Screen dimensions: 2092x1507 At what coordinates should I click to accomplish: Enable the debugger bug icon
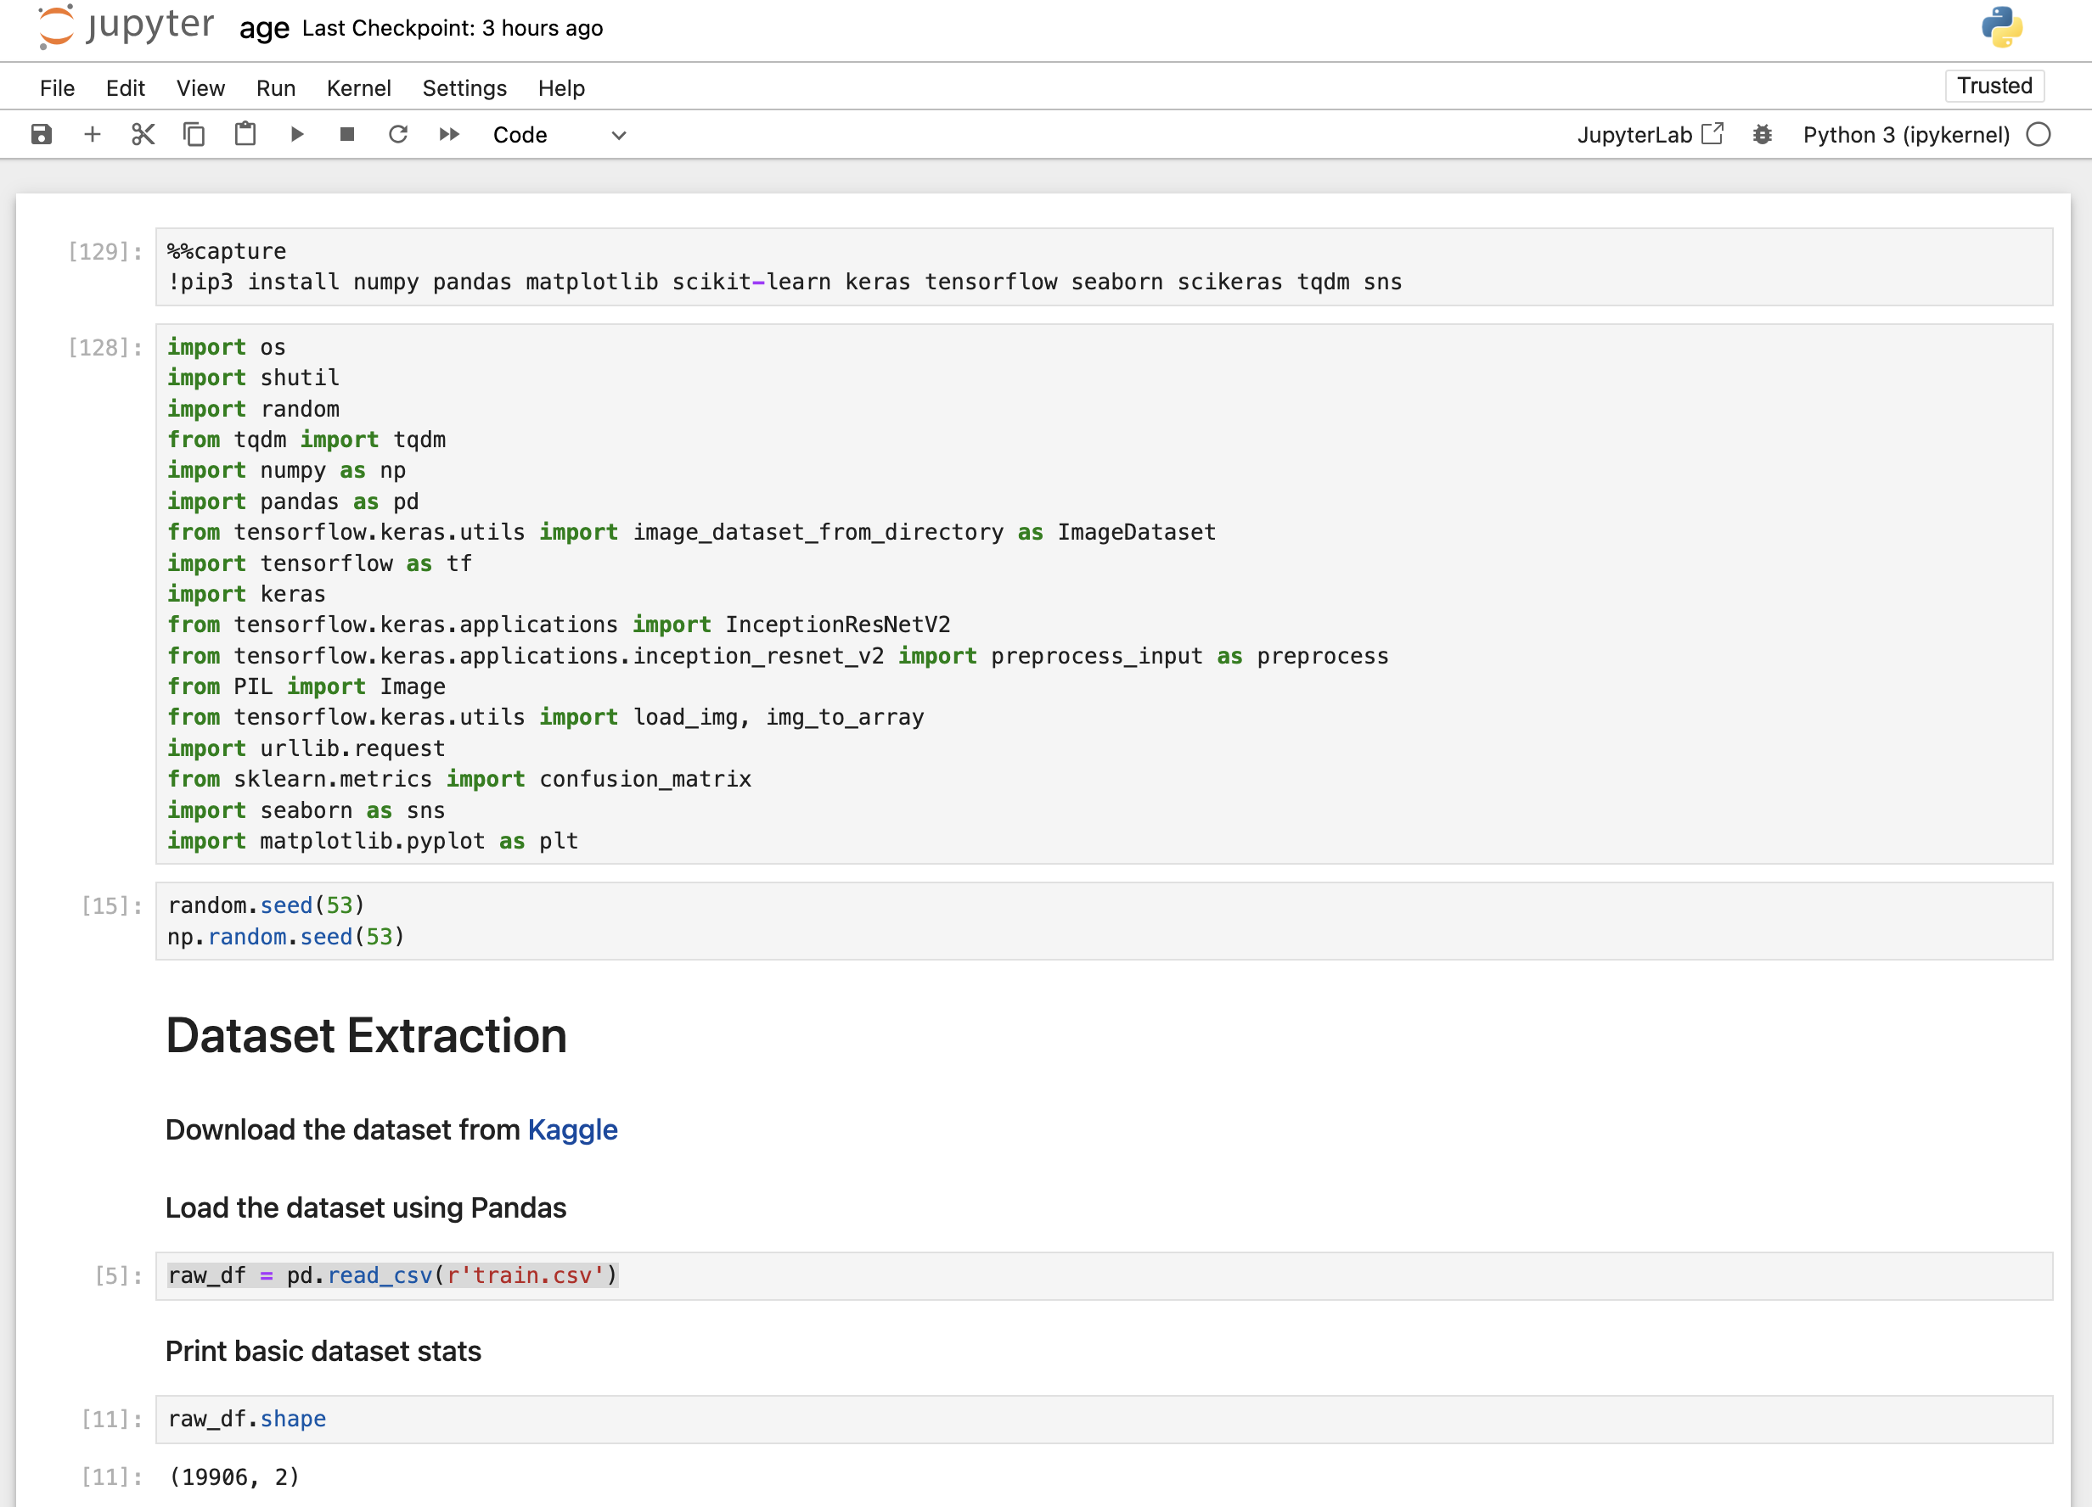(1762, 135)
